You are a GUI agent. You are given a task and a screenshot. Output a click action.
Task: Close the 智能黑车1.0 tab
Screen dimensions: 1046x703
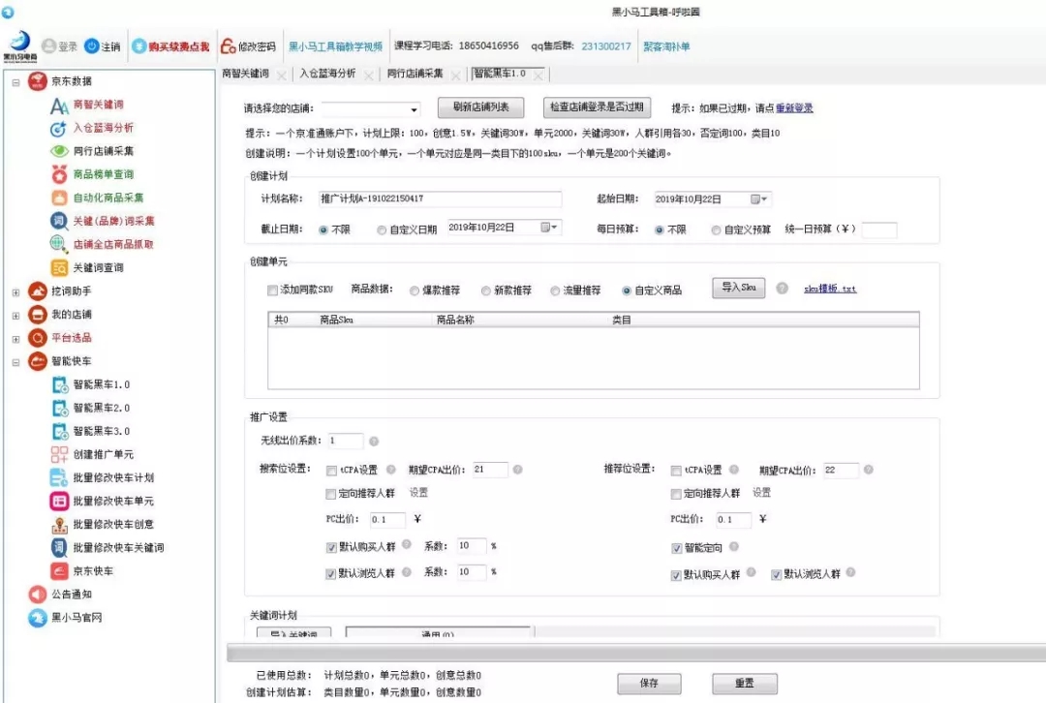[x=538, y=76]
